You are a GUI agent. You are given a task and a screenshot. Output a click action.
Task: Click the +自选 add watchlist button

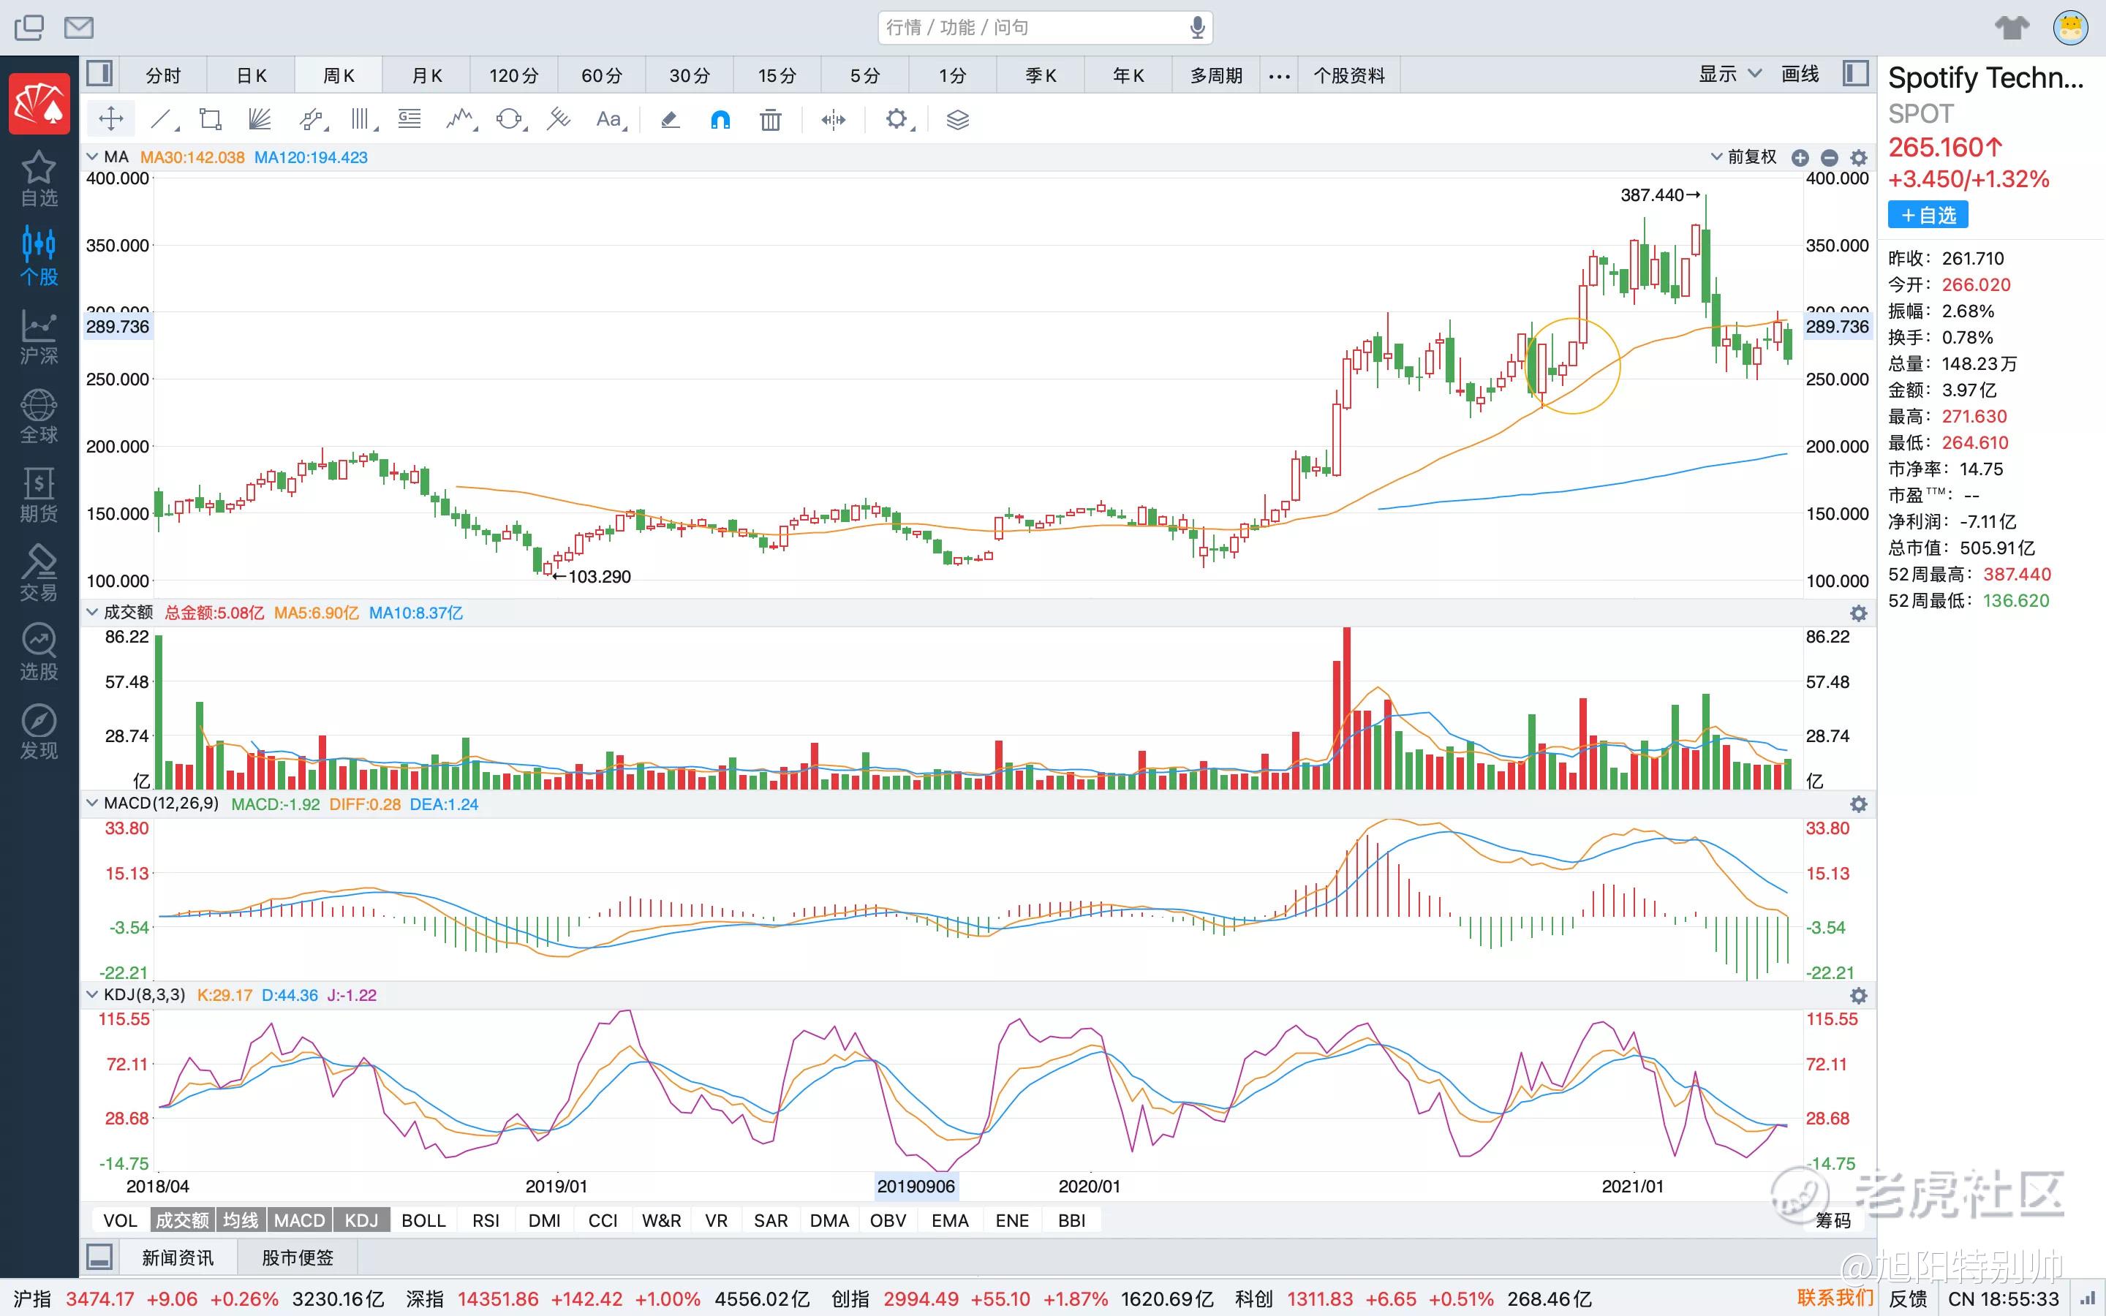point(1928,215)
